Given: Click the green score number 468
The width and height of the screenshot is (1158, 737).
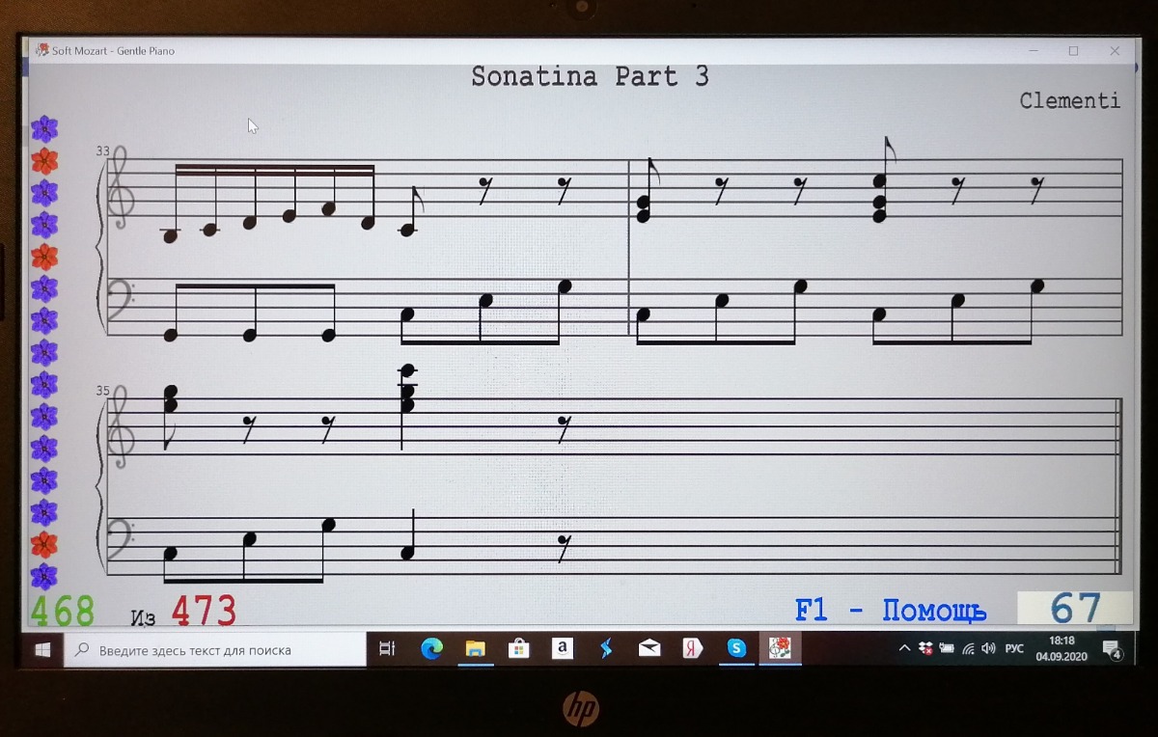Looking at the screenshot, I should pos(63,611).
